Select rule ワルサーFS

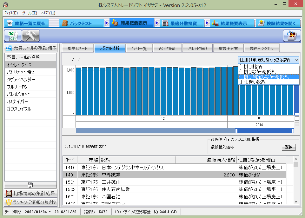(x=30, y=87)
